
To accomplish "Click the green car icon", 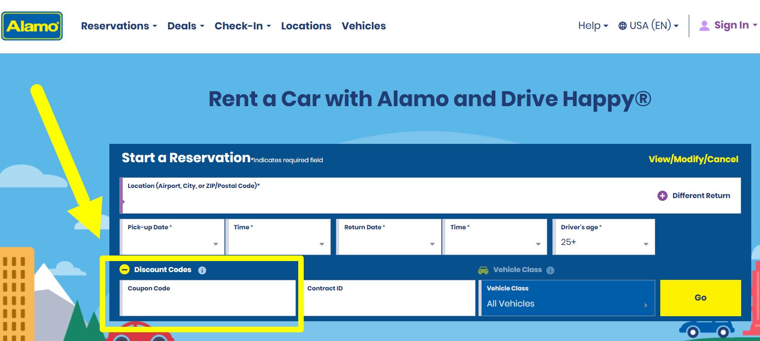I will (x=483, y=270).
